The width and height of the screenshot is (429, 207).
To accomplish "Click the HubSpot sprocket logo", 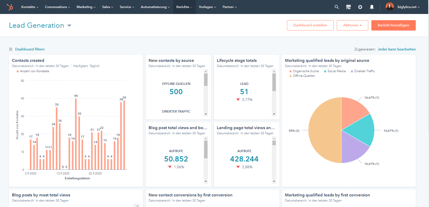I will (10, 7).
